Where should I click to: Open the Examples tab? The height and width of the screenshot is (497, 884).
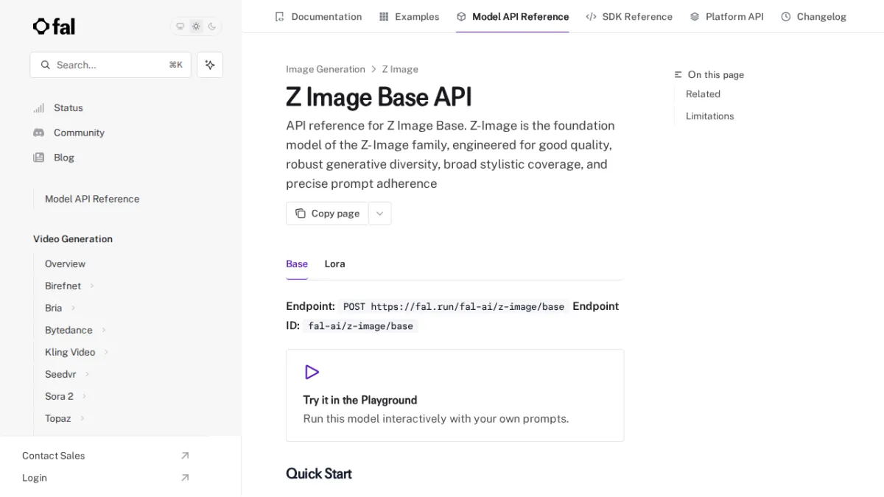pos(409,16)
